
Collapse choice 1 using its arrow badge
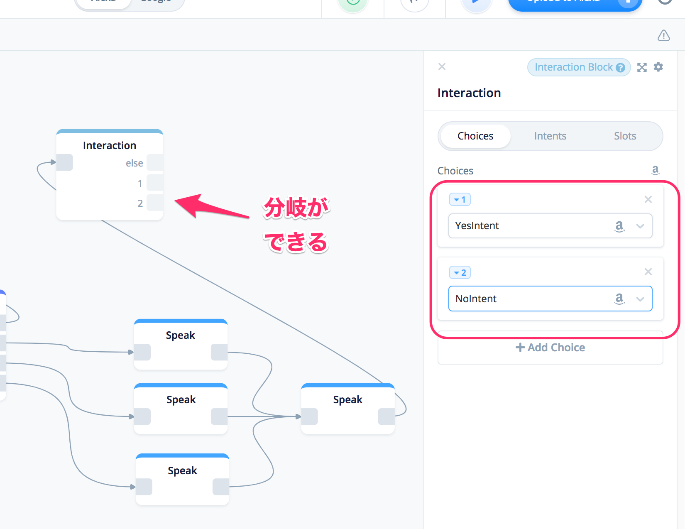coord(460,199)
